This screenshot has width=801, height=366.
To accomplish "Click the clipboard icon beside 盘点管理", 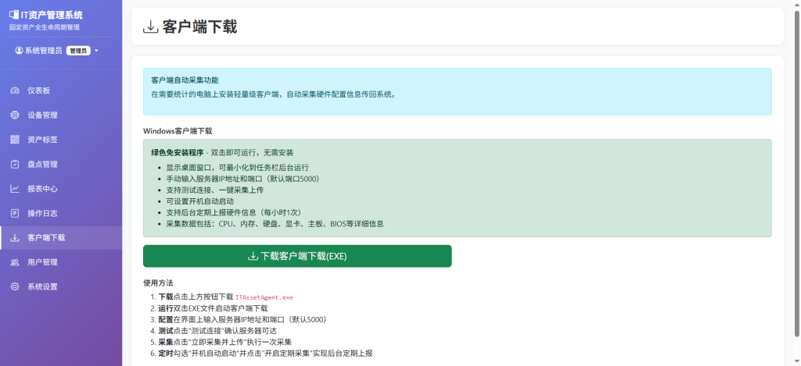I will pyautogui.click(x=15, y=164).
